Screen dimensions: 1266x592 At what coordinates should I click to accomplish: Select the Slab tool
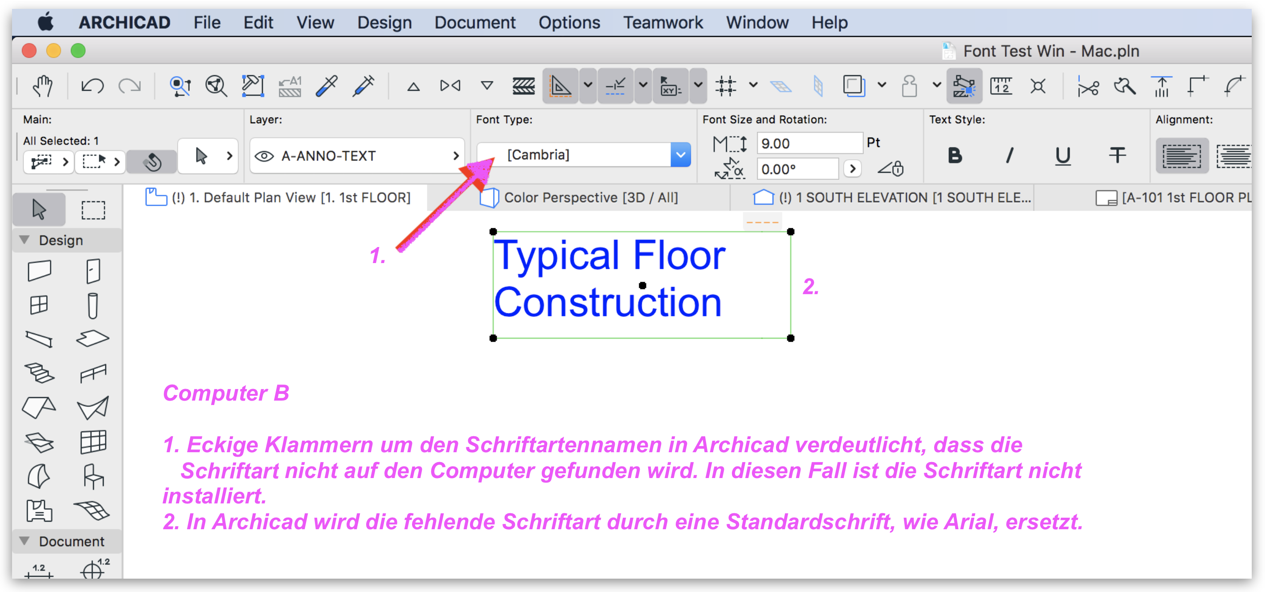93,338
